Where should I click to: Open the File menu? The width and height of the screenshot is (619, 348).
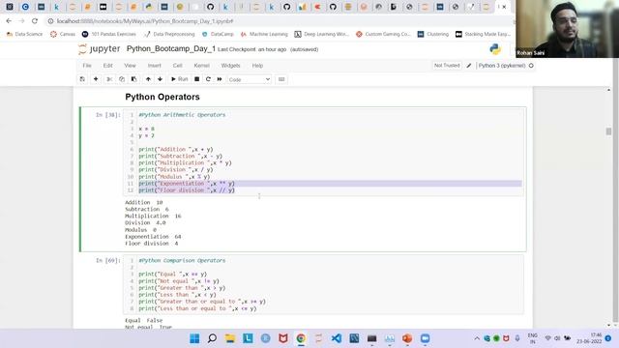[x=87, y=66]
